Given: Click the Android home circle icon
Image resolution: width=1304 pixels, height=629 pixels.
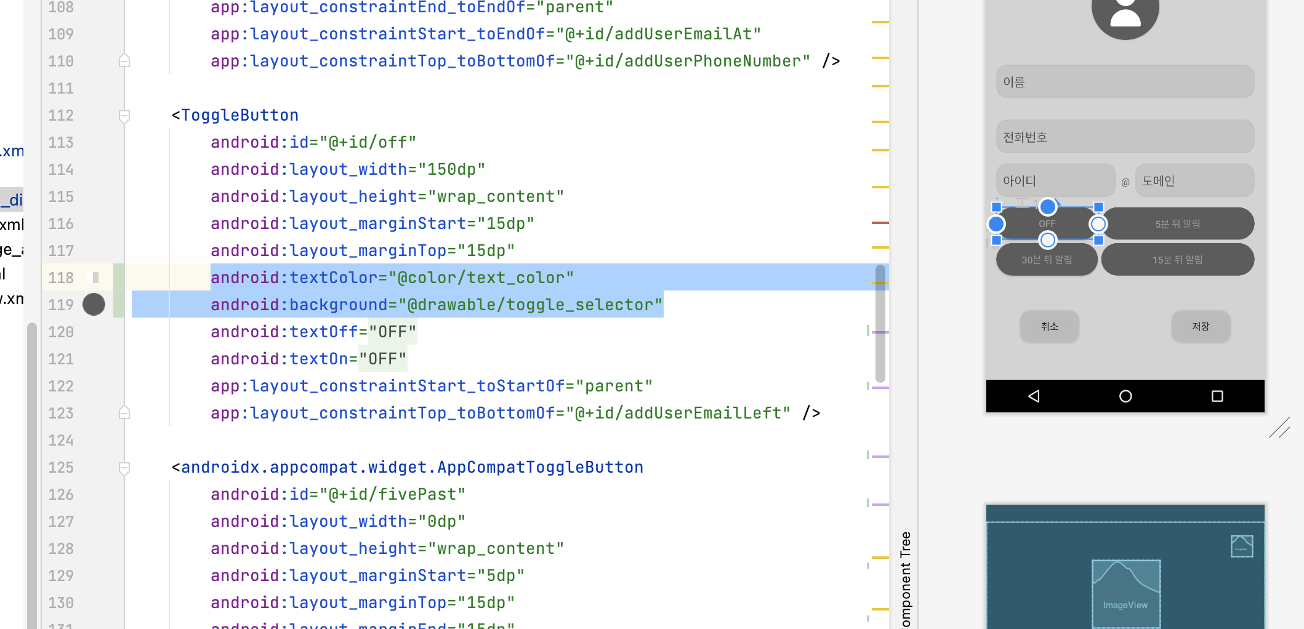Looking at the screenshot, I should pos(1125,396).
